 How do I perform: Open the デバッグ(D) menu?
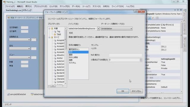point(65,6)
